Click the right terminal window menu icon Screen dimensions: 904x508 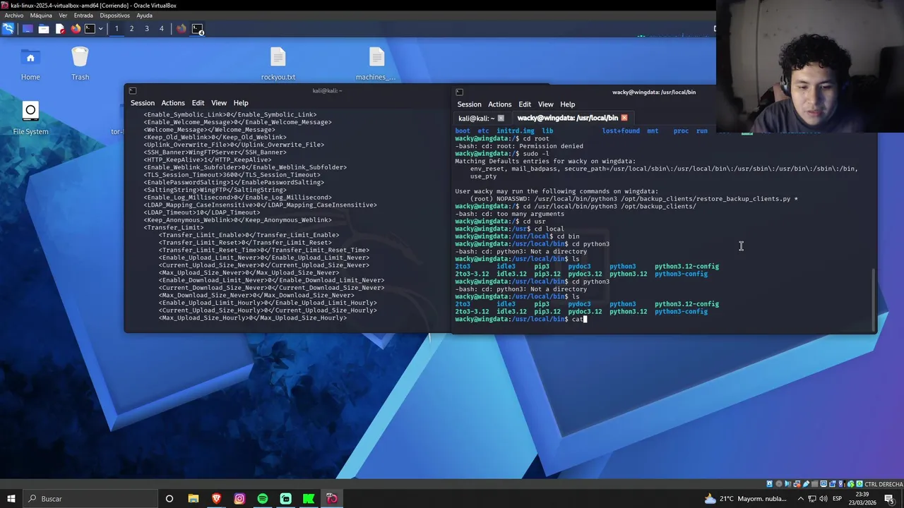coord(459,92)
